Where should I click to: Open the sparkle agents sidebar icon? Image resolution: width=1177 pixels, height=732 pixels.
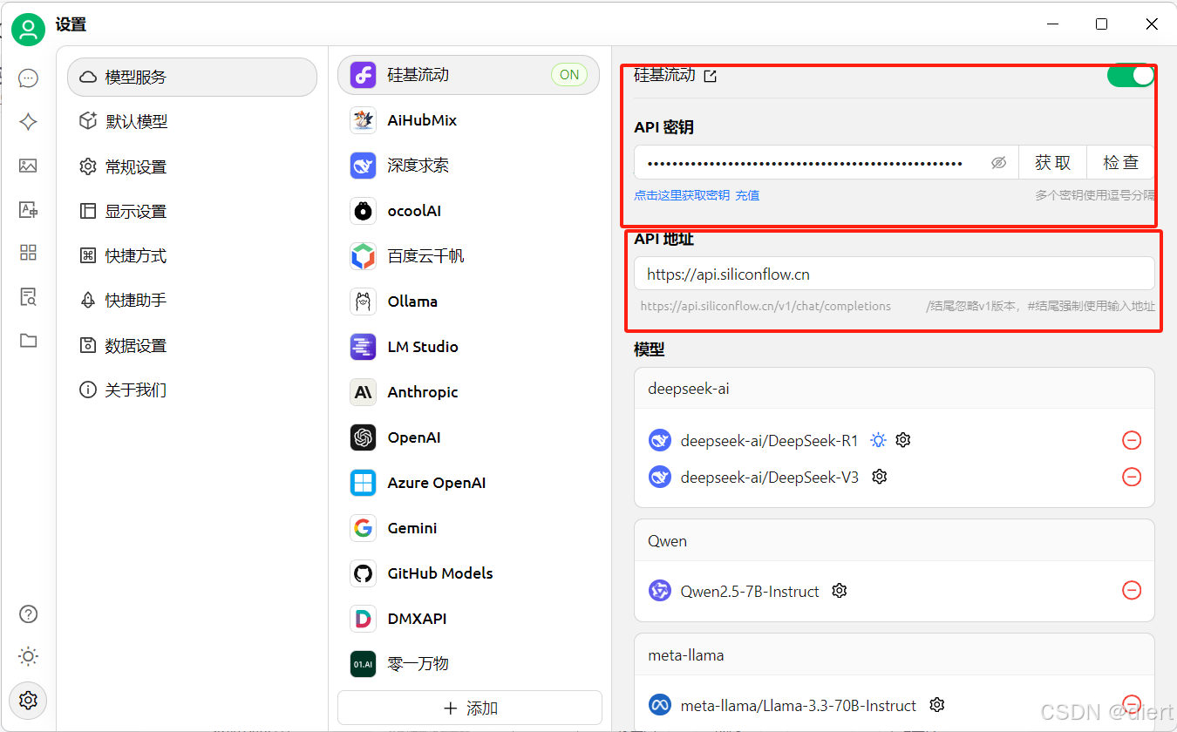(x=28, y=122)
